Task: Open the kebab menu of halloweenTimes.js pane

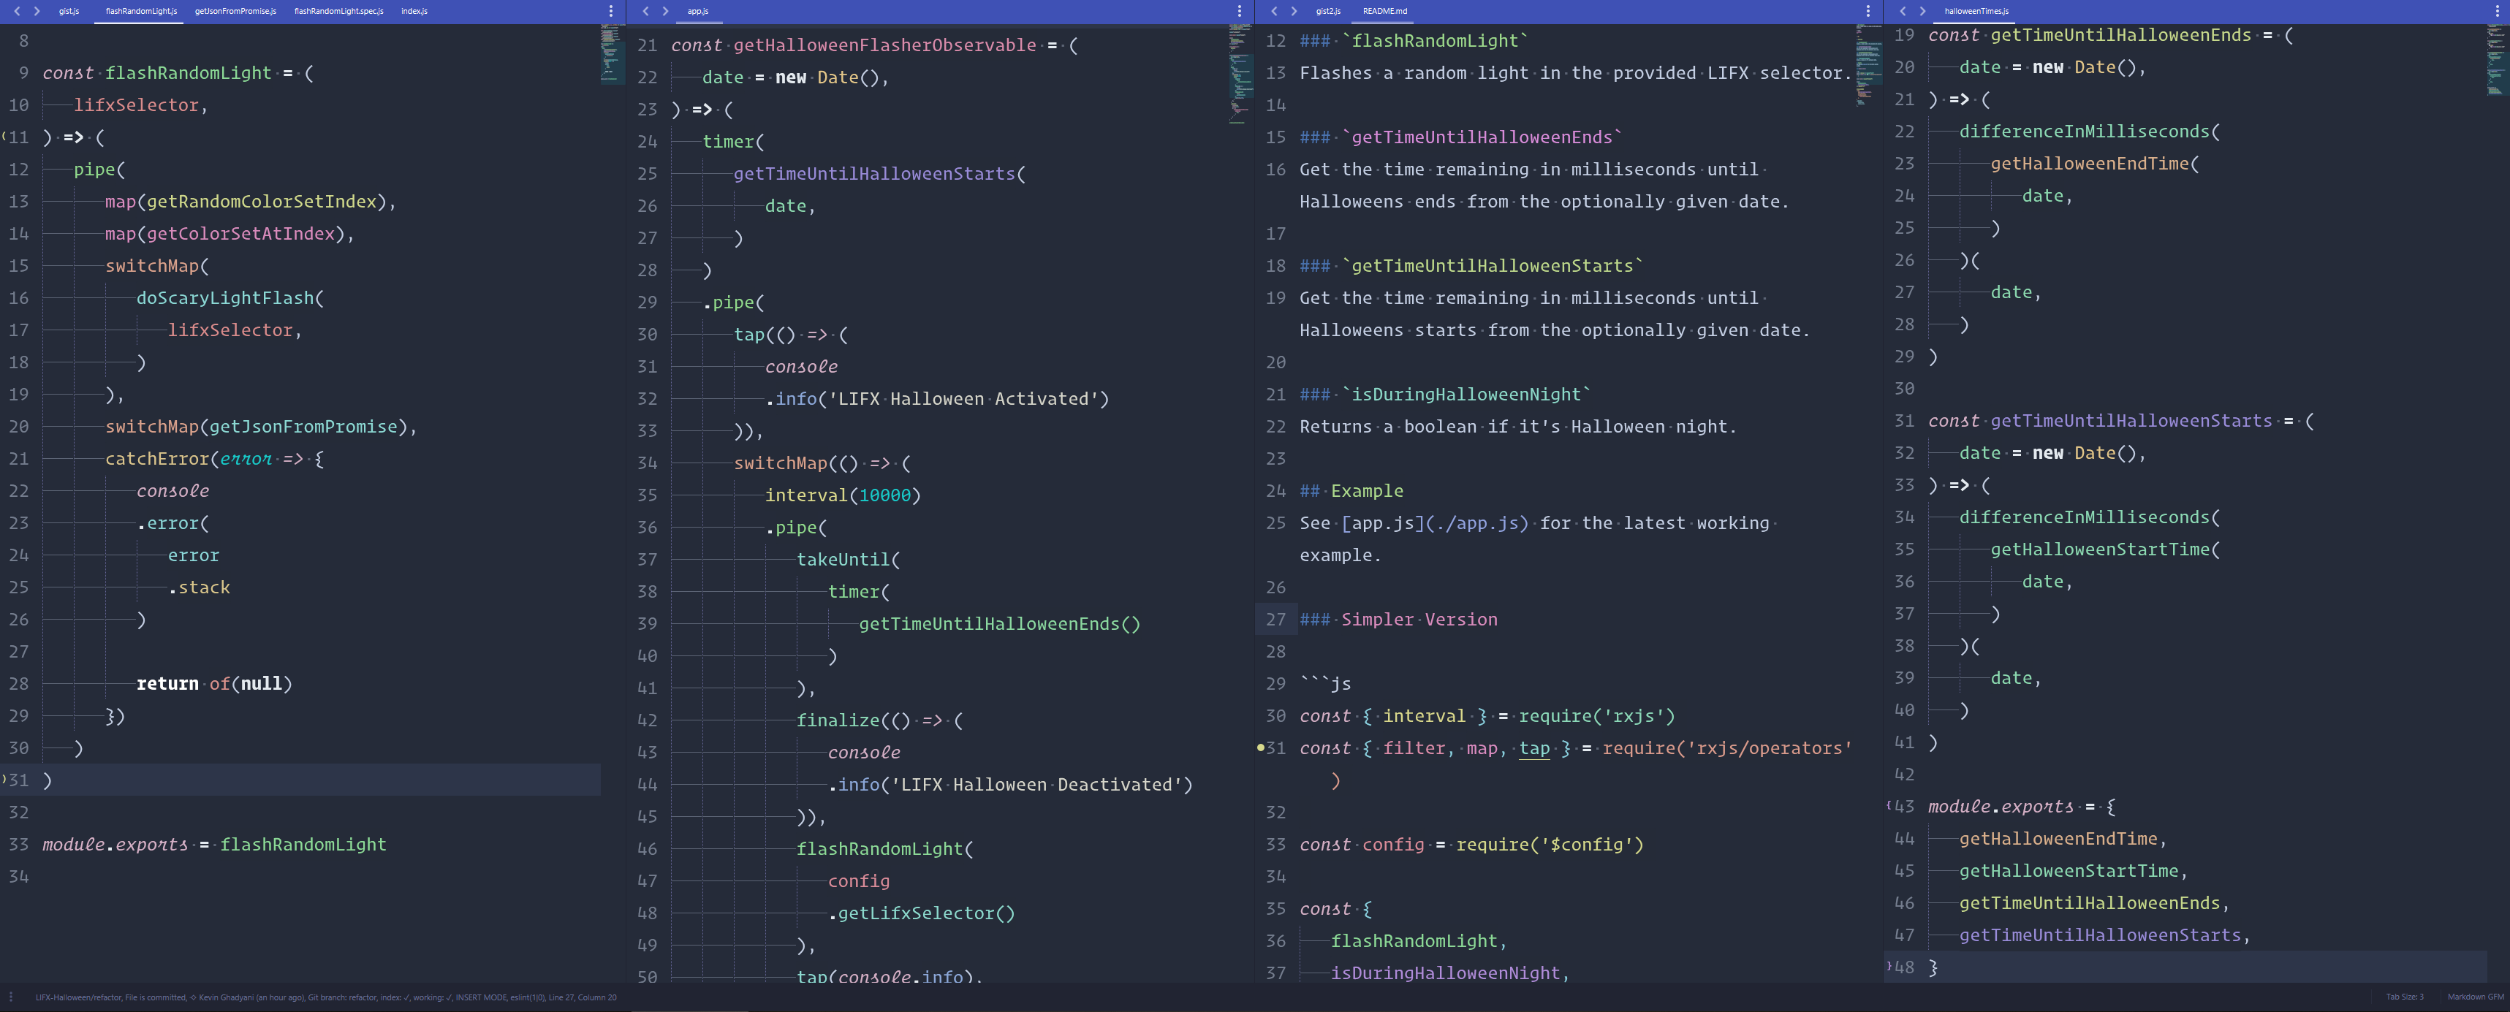Action: point(2496,11)
